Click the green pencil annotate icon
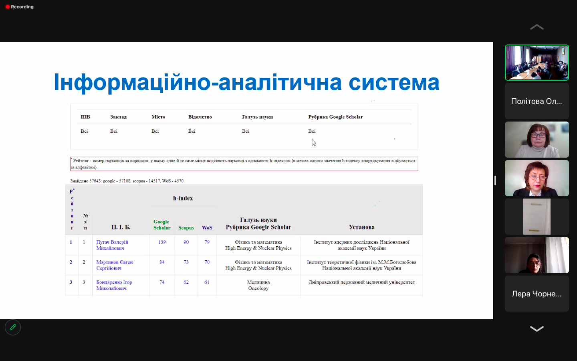This screenshot has width=577, height=361. [13, 327]
